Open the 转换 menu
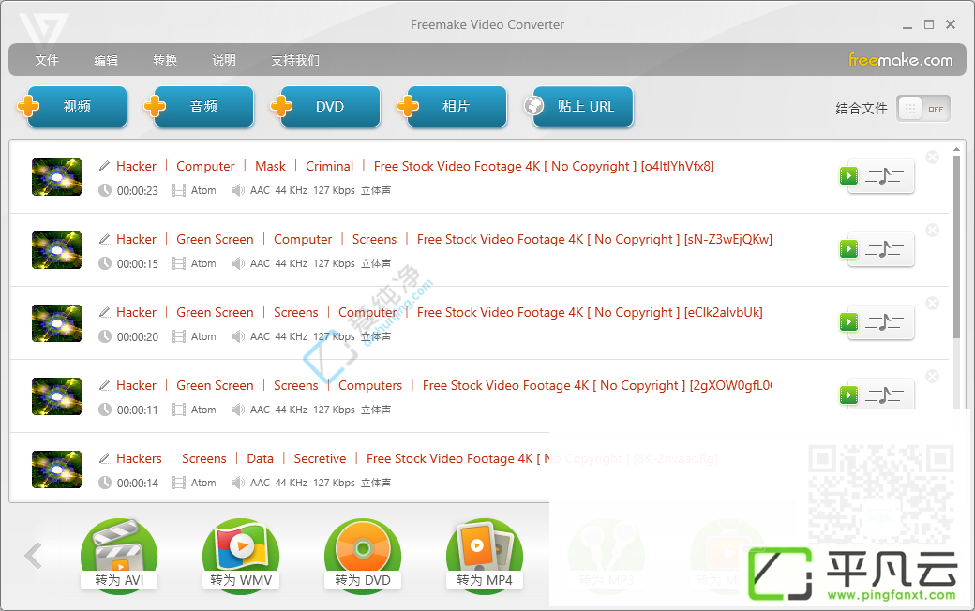The image size is (975, 611). click(165, 60)
